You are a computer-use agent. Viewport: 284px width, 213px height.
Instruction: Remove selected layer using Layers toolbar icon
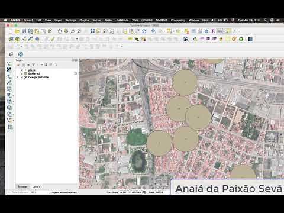[x=55, y=64]
